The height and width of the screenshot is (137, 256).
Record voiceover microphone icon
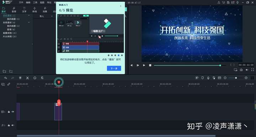click(x=208, y=78)
